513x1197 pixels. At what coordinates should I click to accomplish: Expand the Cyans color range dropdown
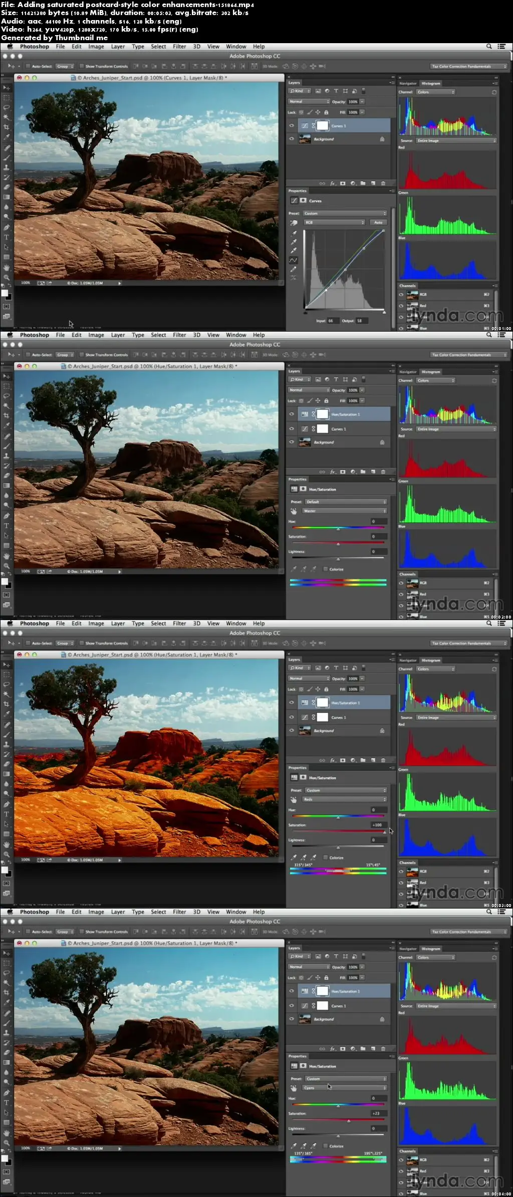pos(345,1088)
